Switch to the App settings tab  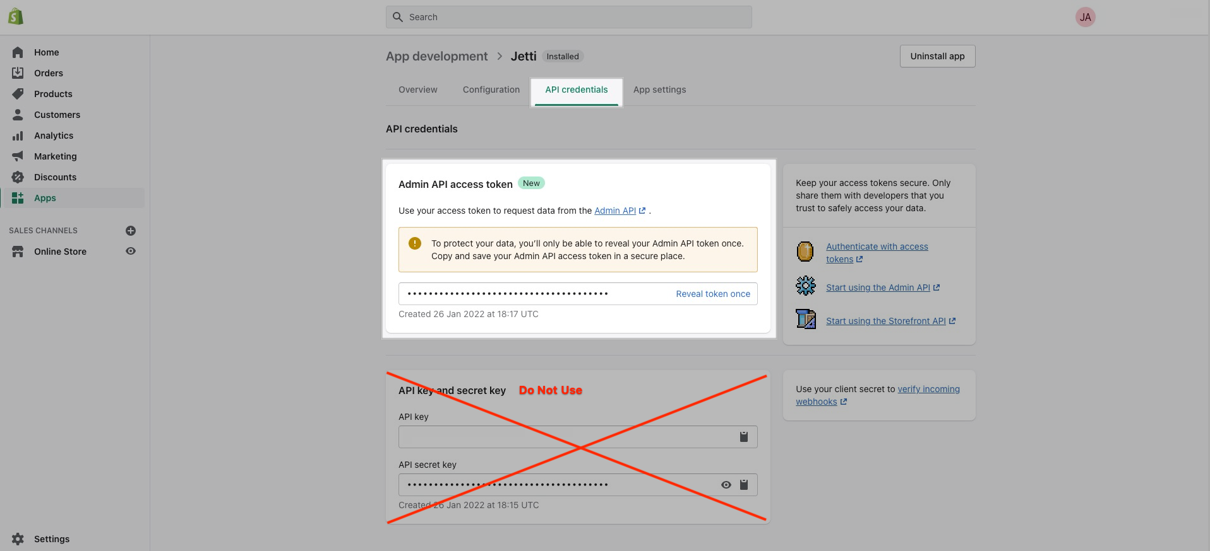(659, 90)
